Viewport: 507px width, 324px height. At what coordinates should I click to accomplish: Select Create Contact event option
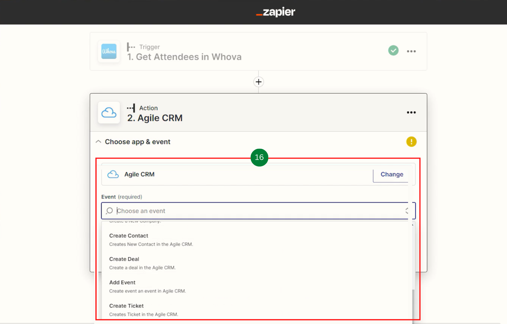pyautogui.click(x=257, y=240)
